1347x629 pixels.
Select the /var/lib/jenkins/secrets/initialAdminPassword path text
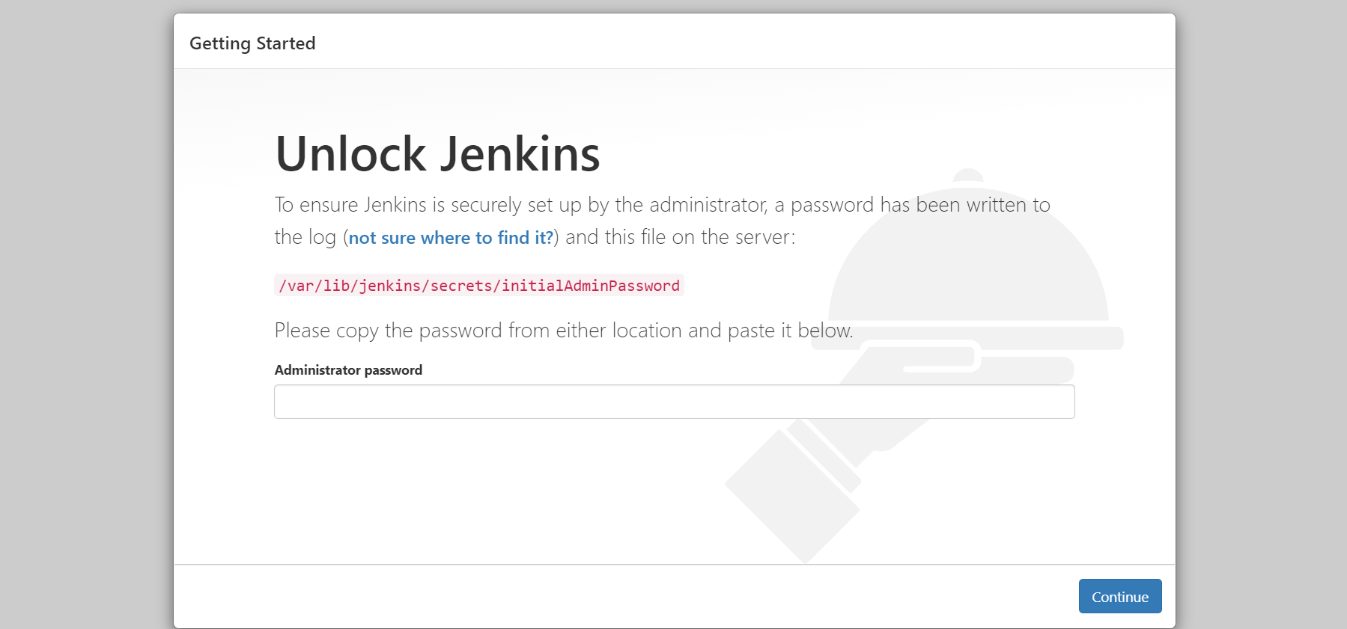tap(479, 286)
